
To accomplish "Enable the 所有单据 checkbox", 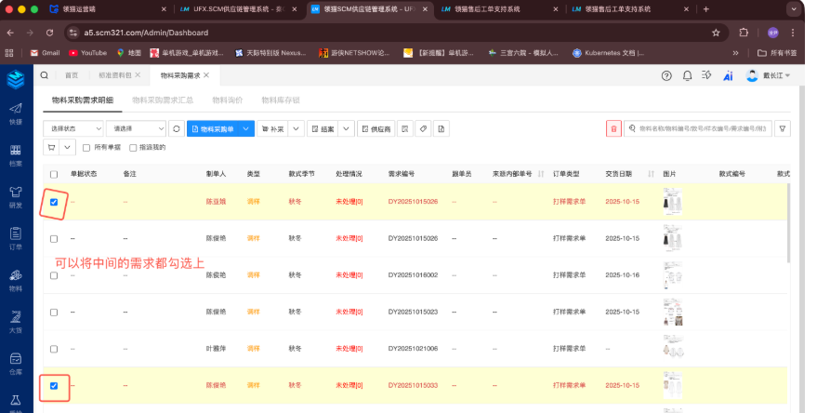I will 87,147.
